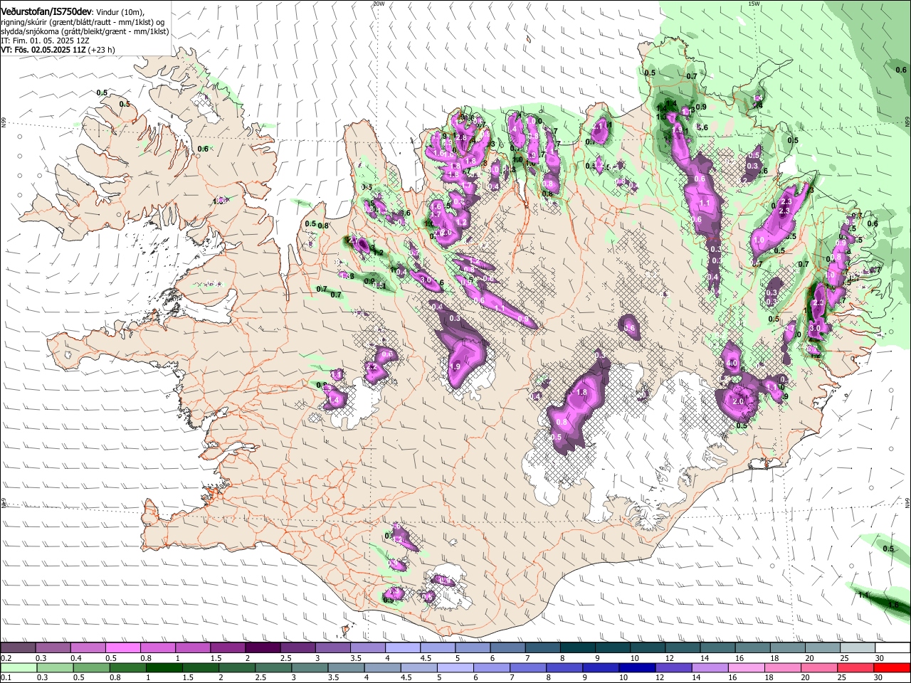
Task: Click the forecast offset '(+23 h)'
Action: [x=102, y=50]
